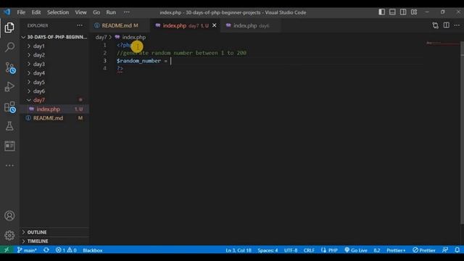
Task: Click the index.php breadcrumb
Action: pos(130,37)
